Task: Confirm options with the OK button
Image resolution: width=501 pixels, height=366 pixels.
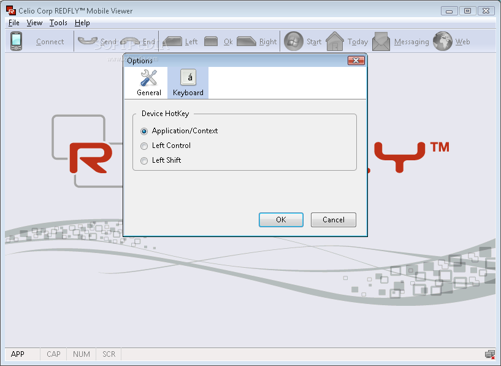Action: 281,220
